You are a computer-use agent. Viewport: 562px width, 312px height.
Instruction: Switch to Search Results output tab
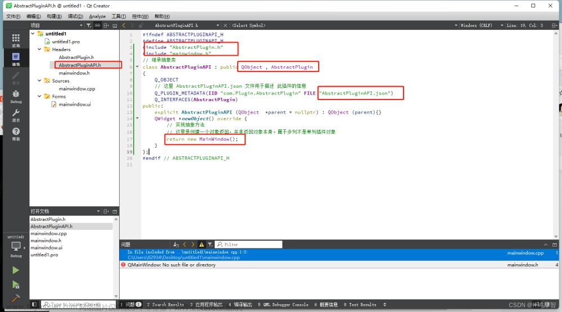165,305
